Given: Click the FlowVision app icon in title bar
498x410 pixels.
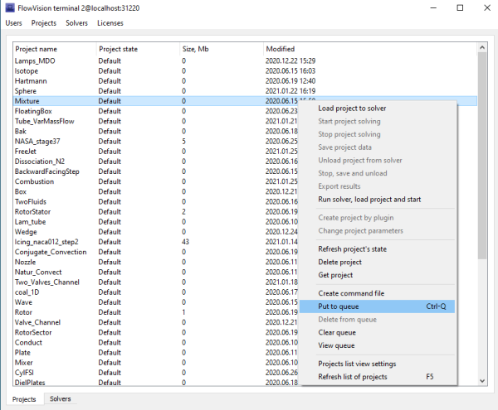Looking at the screenshot, I should [x=10, y=8].
